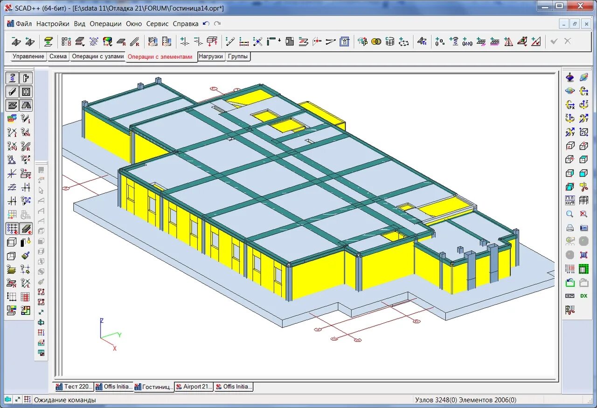Click the grayed-out checkmark confirm icon
Viewport: 597px width, 408px height.
point(554,41)
